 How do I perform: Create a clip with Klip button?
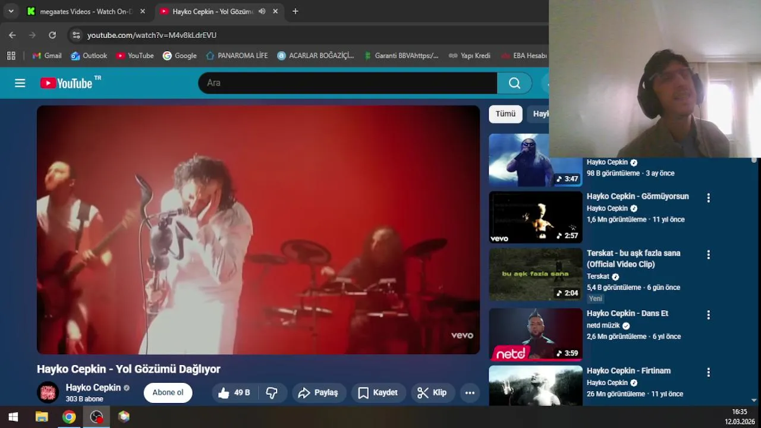[432, 392]
